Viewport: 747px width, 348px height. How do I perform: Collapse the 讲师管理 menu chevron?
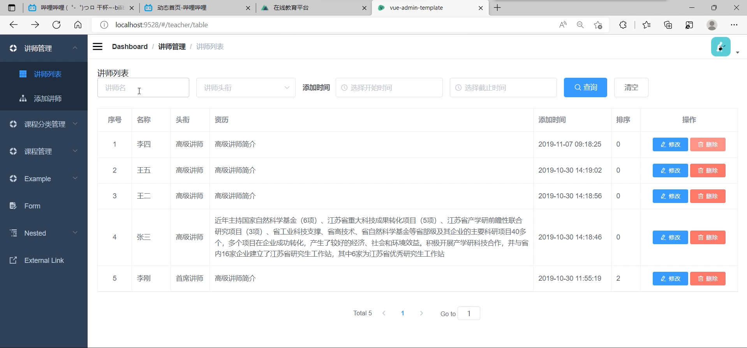click(75, 48)
